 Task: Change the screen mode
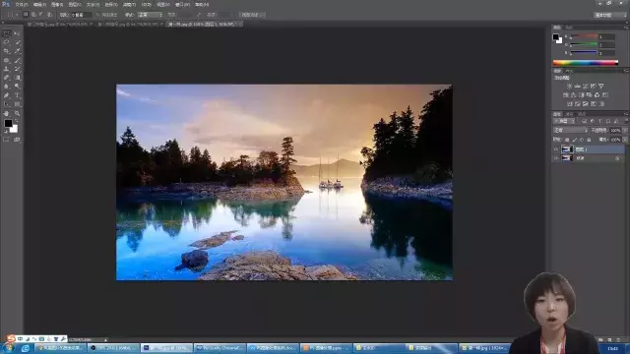point(17,140)
